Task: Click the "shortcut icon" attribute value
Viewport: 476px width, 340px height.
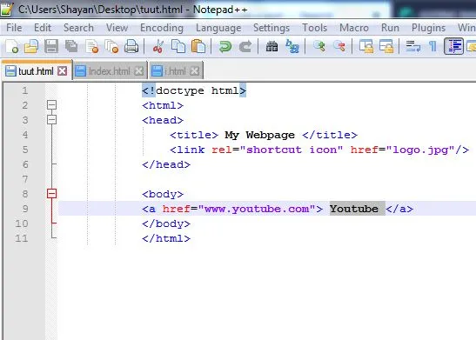Action: [292, 150]
